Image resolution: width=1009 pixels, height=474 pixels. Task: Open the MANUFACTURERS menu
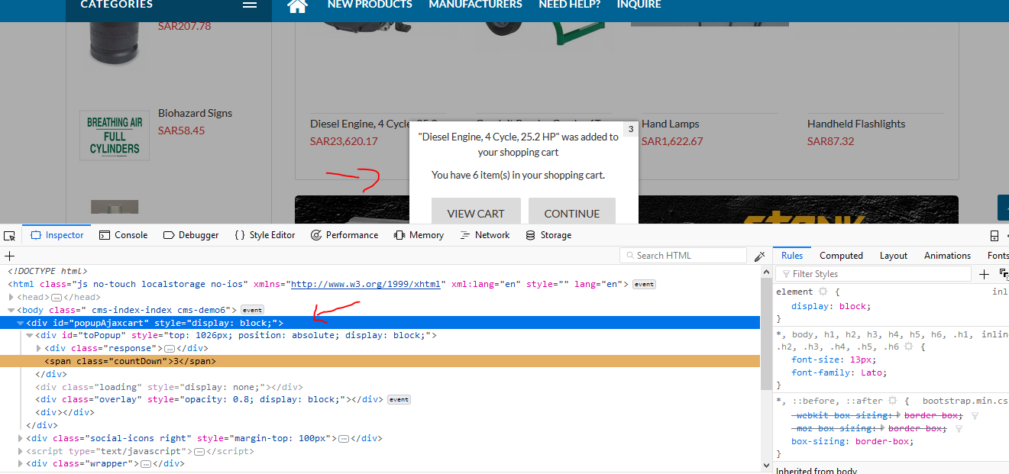(x=476, y=5)
